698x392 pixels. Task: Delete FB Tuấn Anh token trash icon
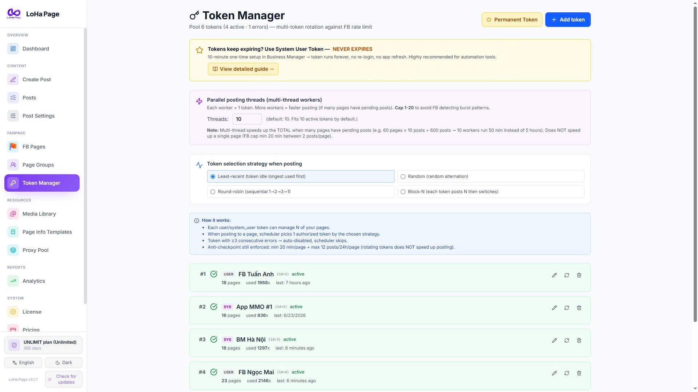pos(579,275)
